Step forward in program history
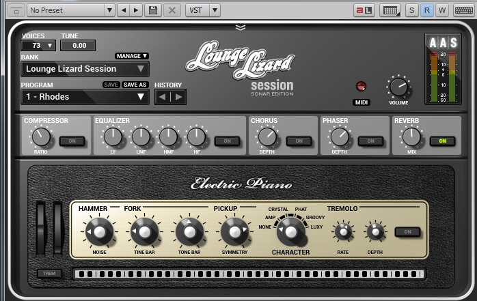This screenshot has width=477, height=301. click(x=178, y=97)
